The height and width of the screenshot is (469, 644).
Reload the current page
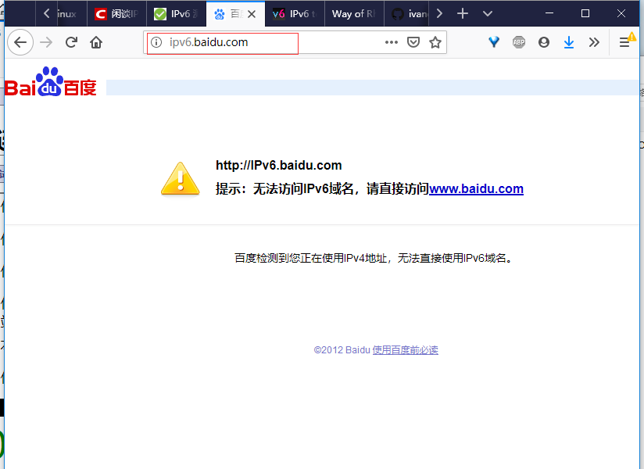[71, 42]
